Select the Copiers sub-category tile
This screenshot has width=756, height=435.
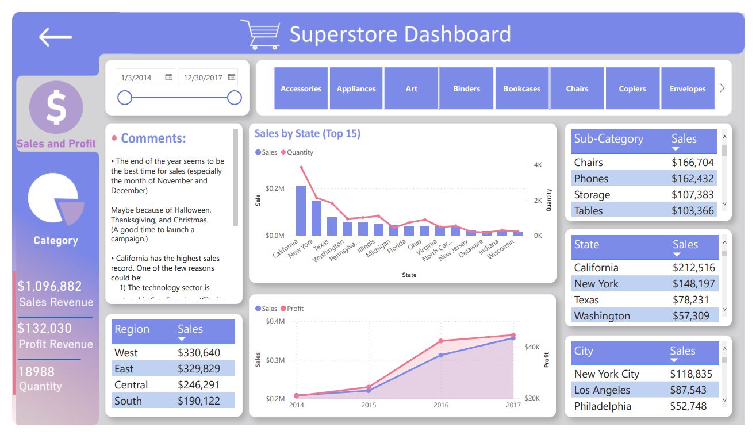pos(632,88)
